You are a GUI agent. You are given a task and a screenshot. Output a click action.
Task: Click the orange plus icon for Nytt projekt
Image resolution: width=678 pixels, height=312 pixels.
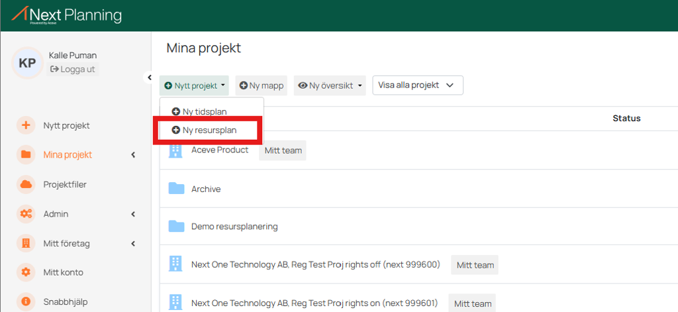coord(26,125)
